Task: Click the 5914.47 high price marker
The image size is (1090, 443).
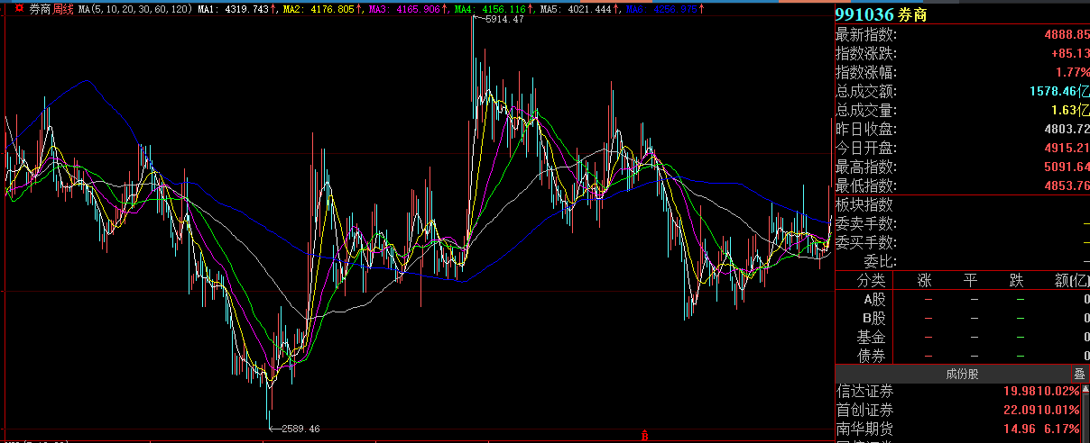Action: (504, 20)
